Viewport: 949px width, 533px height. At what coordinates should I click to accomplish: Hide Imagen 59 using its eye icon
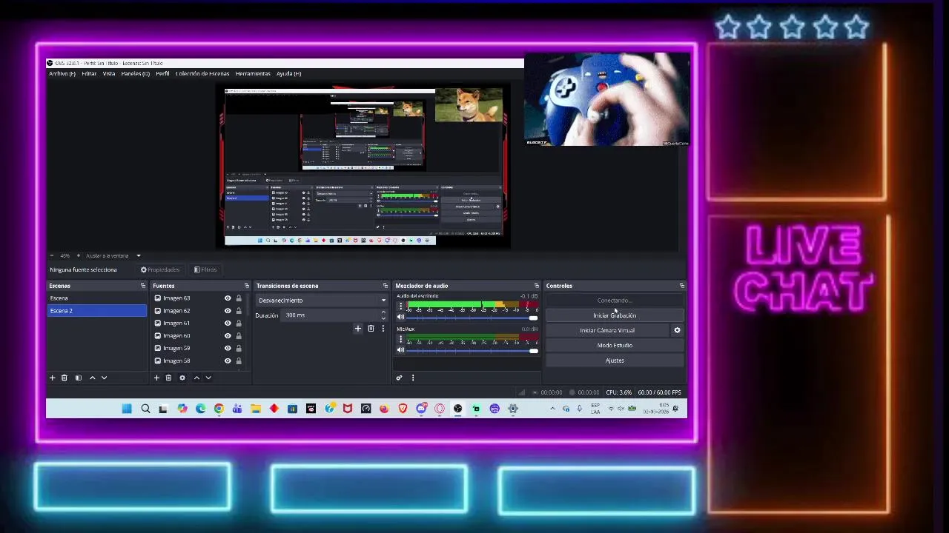tap(228, 349)
